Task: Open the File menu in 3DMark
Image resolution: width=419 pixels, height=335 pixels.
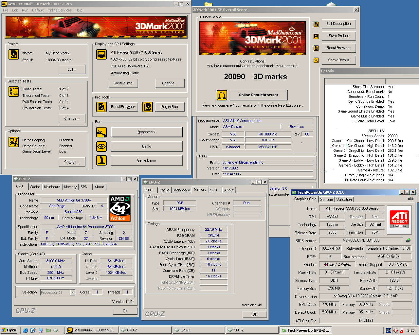Action: pos(6,10)
